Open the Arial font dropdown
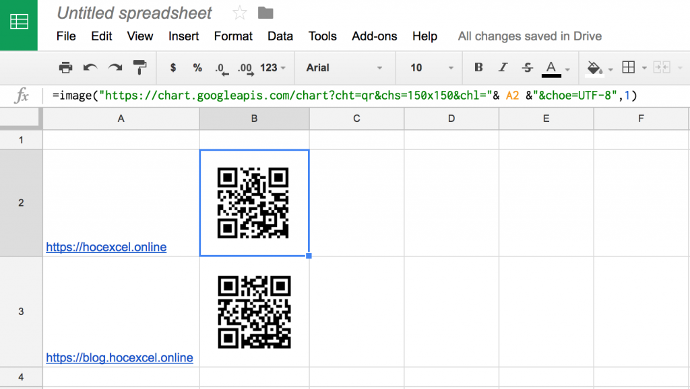This screenshot has width=690, height=389. [344, 68]
